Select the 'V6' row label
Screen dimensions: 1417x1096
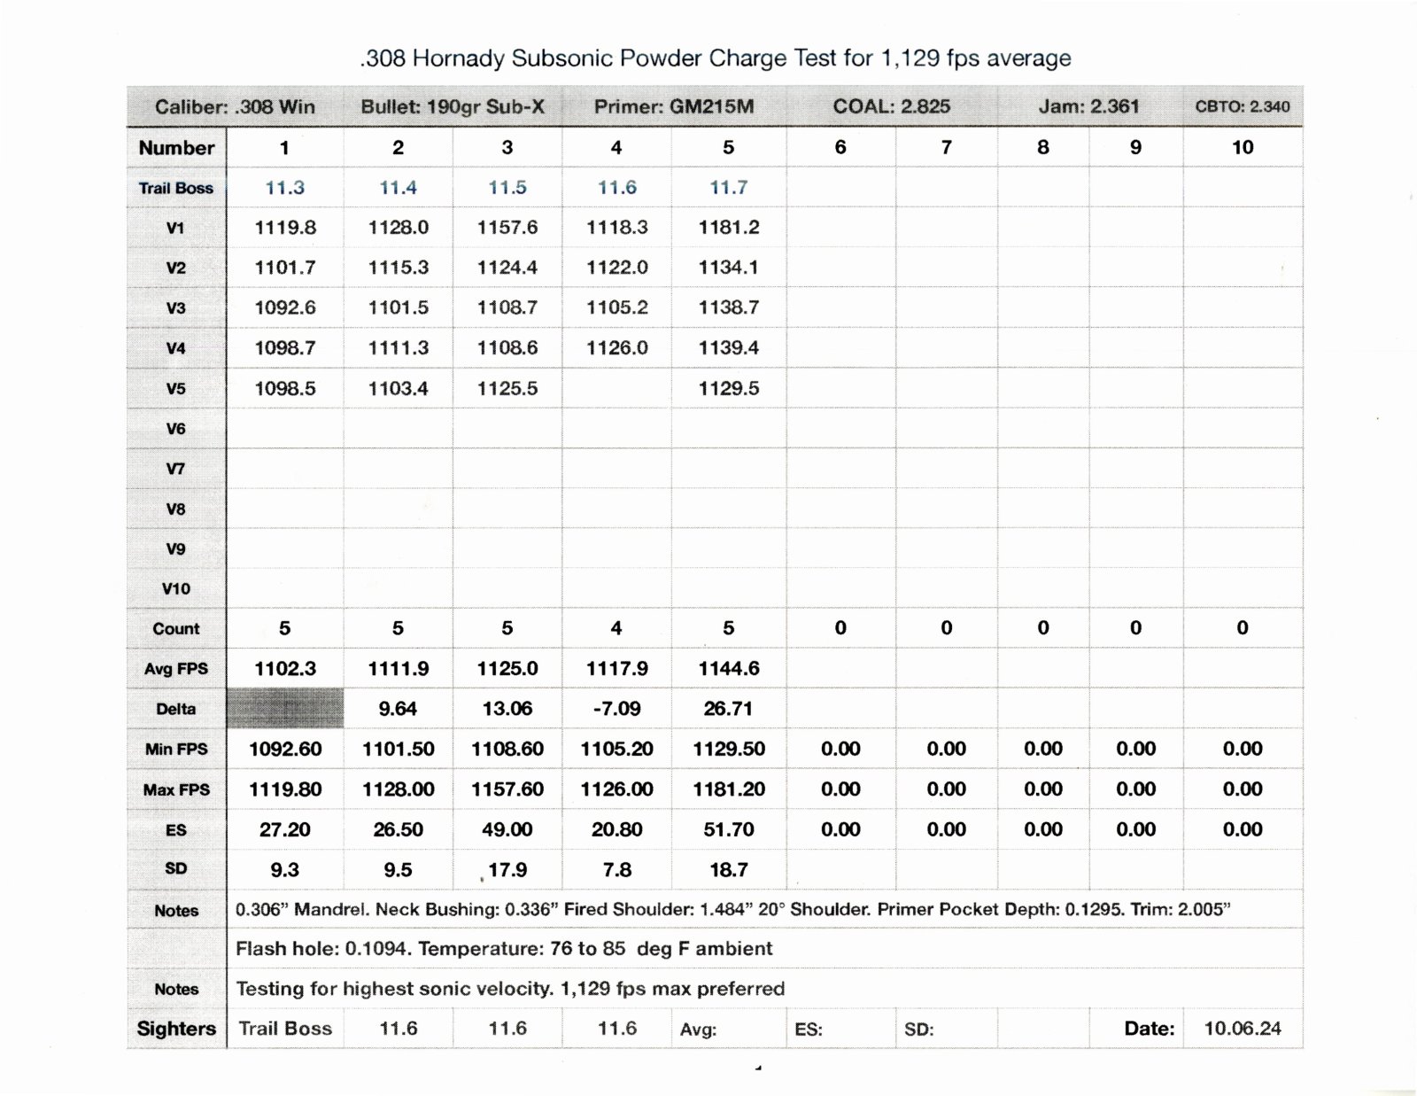175,429
